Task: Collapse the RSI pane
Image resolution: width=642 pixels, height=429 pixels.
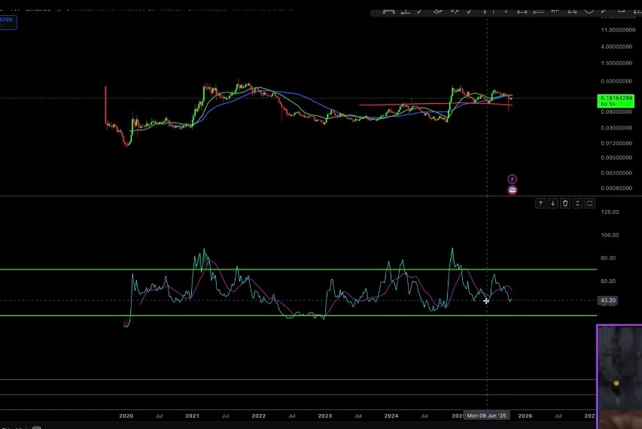Action: 577,203
